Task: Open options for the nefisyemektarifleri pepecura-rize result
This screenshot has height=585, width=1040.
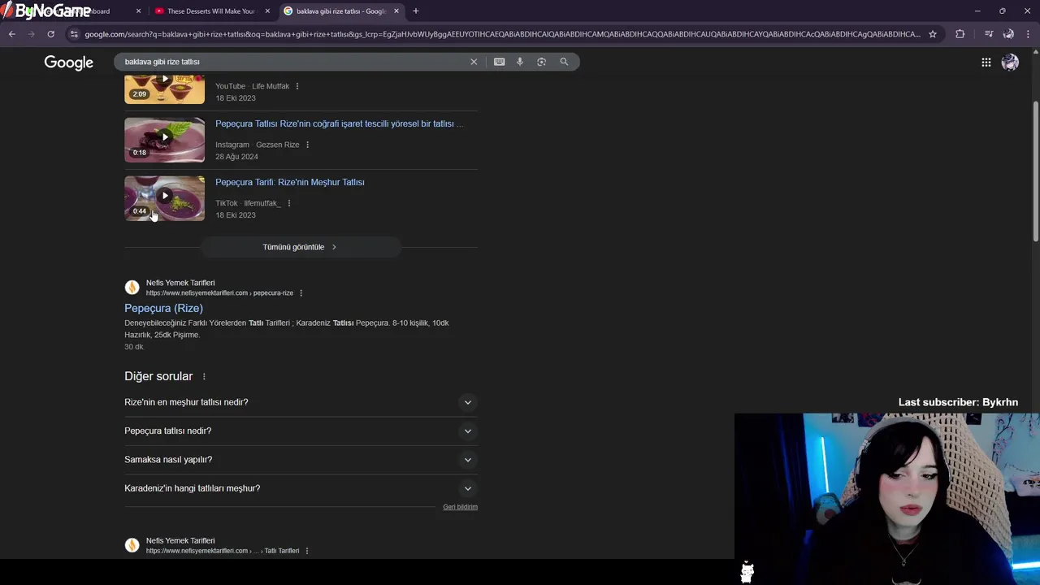Action: (301, 293)
